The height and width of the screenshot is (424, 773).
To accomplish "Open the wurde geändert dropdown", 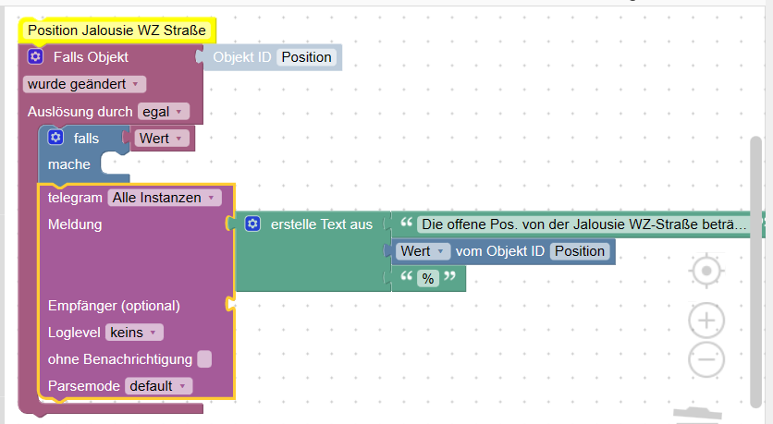I will pos(84,84).
